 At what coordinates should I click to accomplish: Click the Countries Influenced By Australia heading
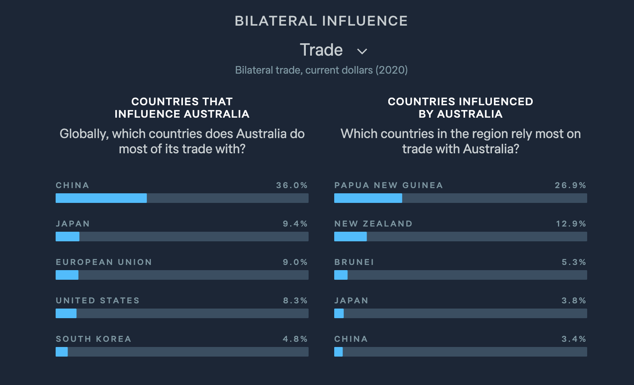coord(460,108)
